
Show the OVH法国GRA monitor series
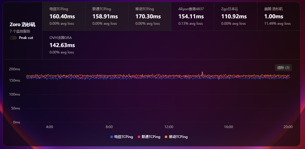64,45
